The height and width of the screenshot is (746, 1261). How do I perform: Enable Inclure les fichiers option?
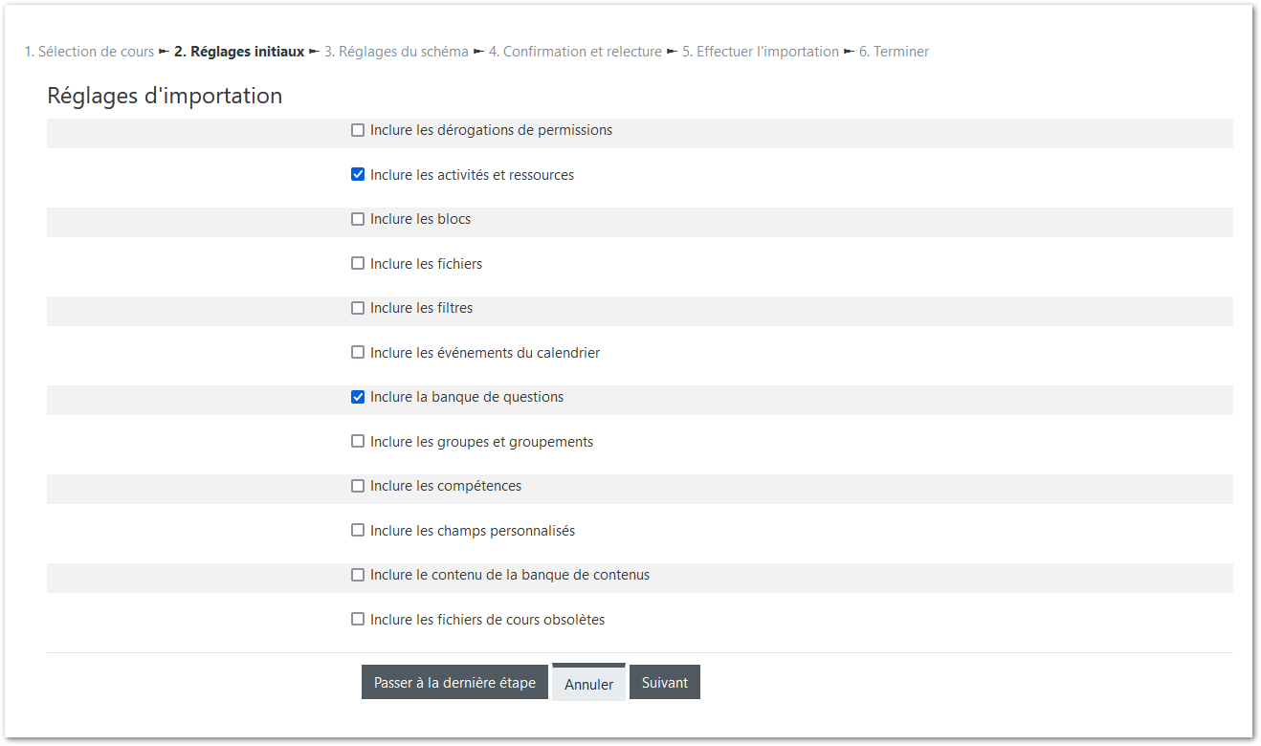[x=358, y=264]
